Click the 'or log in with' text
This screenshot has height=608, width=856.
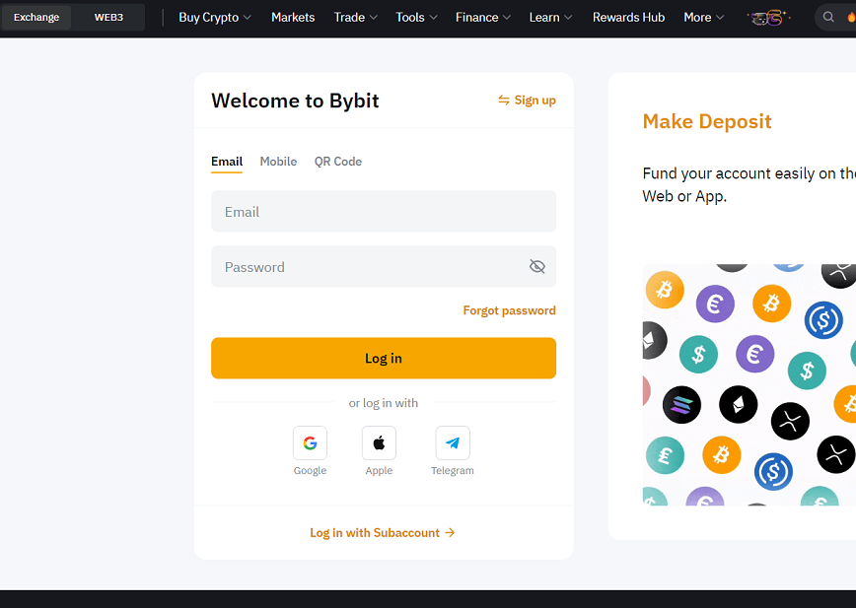pyautogui.click(x=384, y=403)
